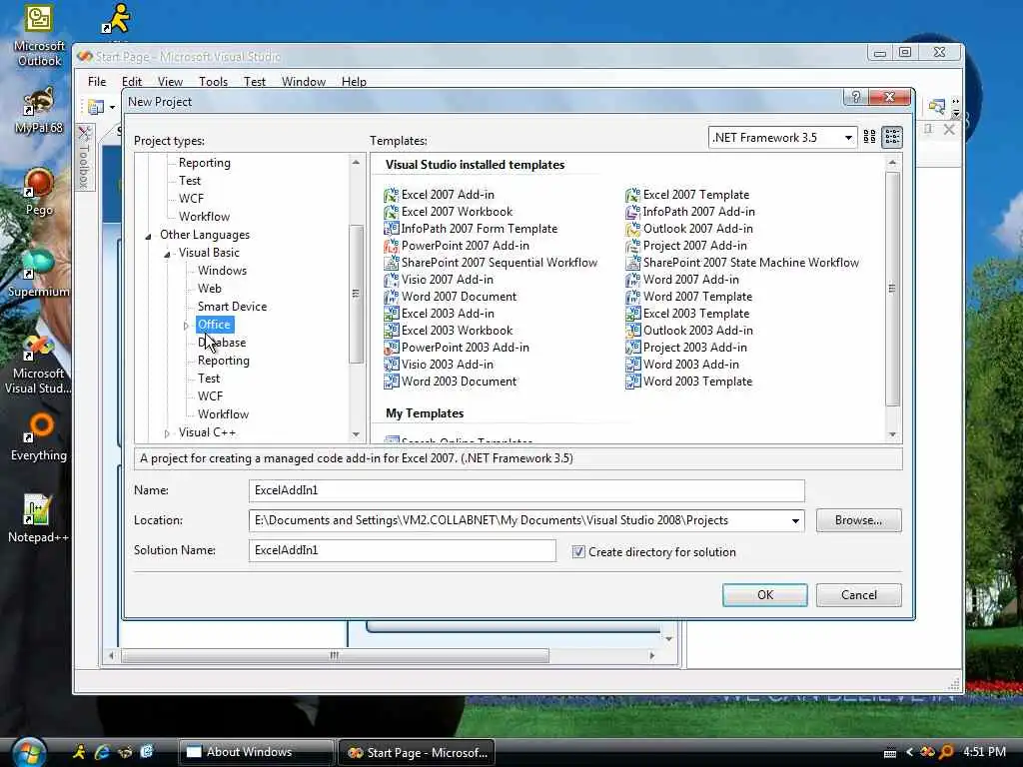
Task: Select the Excel 2007 Add-in template icon
Action: coord(391,195)
